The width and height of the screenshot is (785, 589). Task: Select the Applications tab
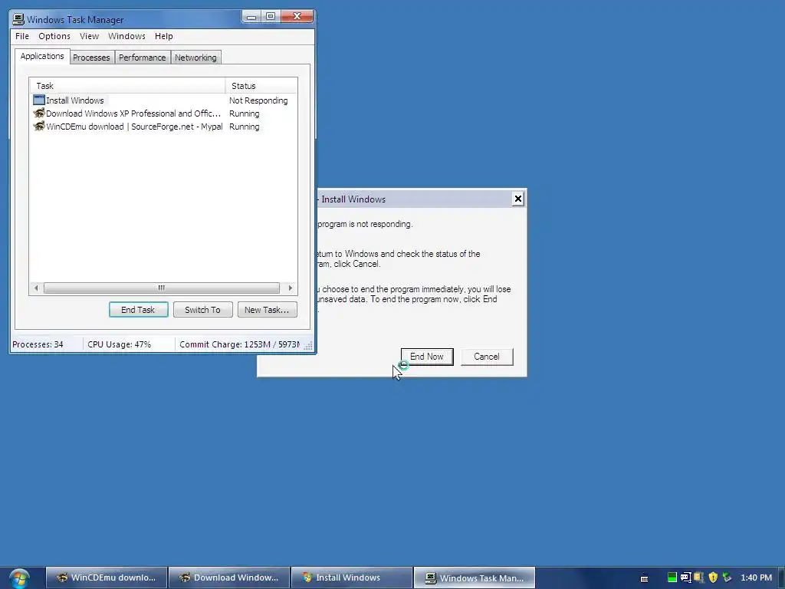pyautogui.click(x=42, y=56)
